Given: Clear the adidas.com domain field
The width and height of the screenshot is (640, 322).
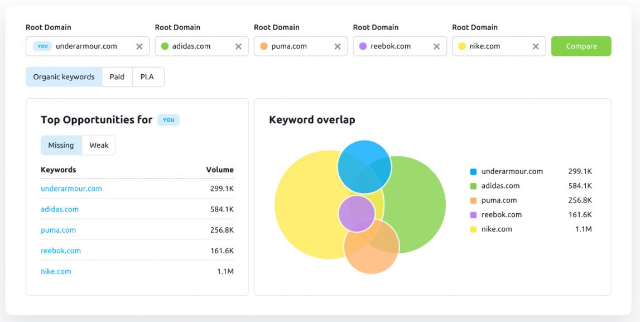Looking at the screenshot, I should coord(238,47).
